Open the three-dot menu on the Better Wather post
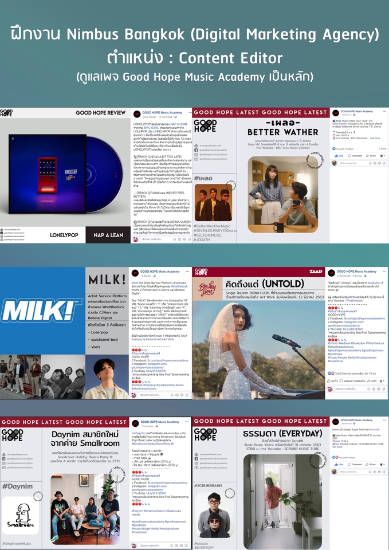 [x=385, y=111]
